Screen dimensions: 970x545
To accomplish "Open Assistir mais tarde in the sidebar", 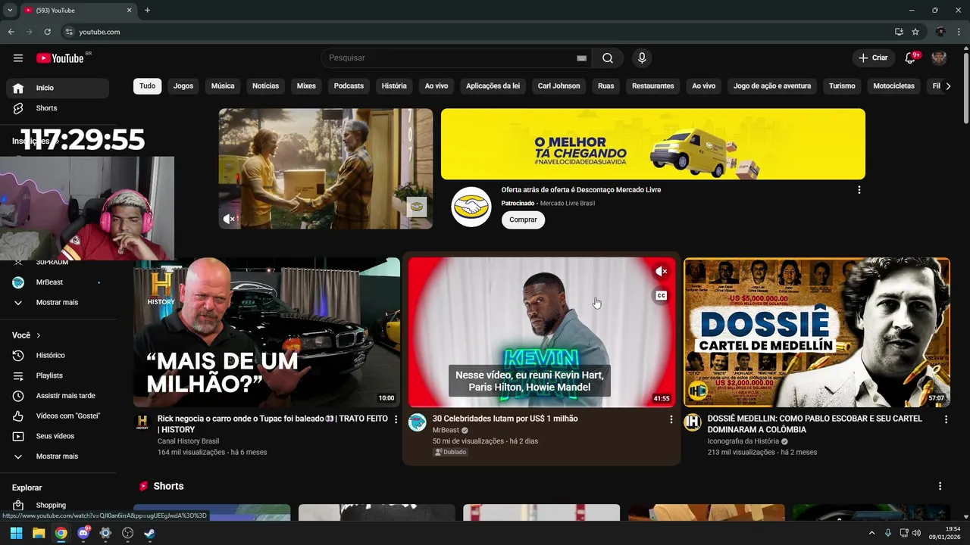I will (x=58, y=396).
